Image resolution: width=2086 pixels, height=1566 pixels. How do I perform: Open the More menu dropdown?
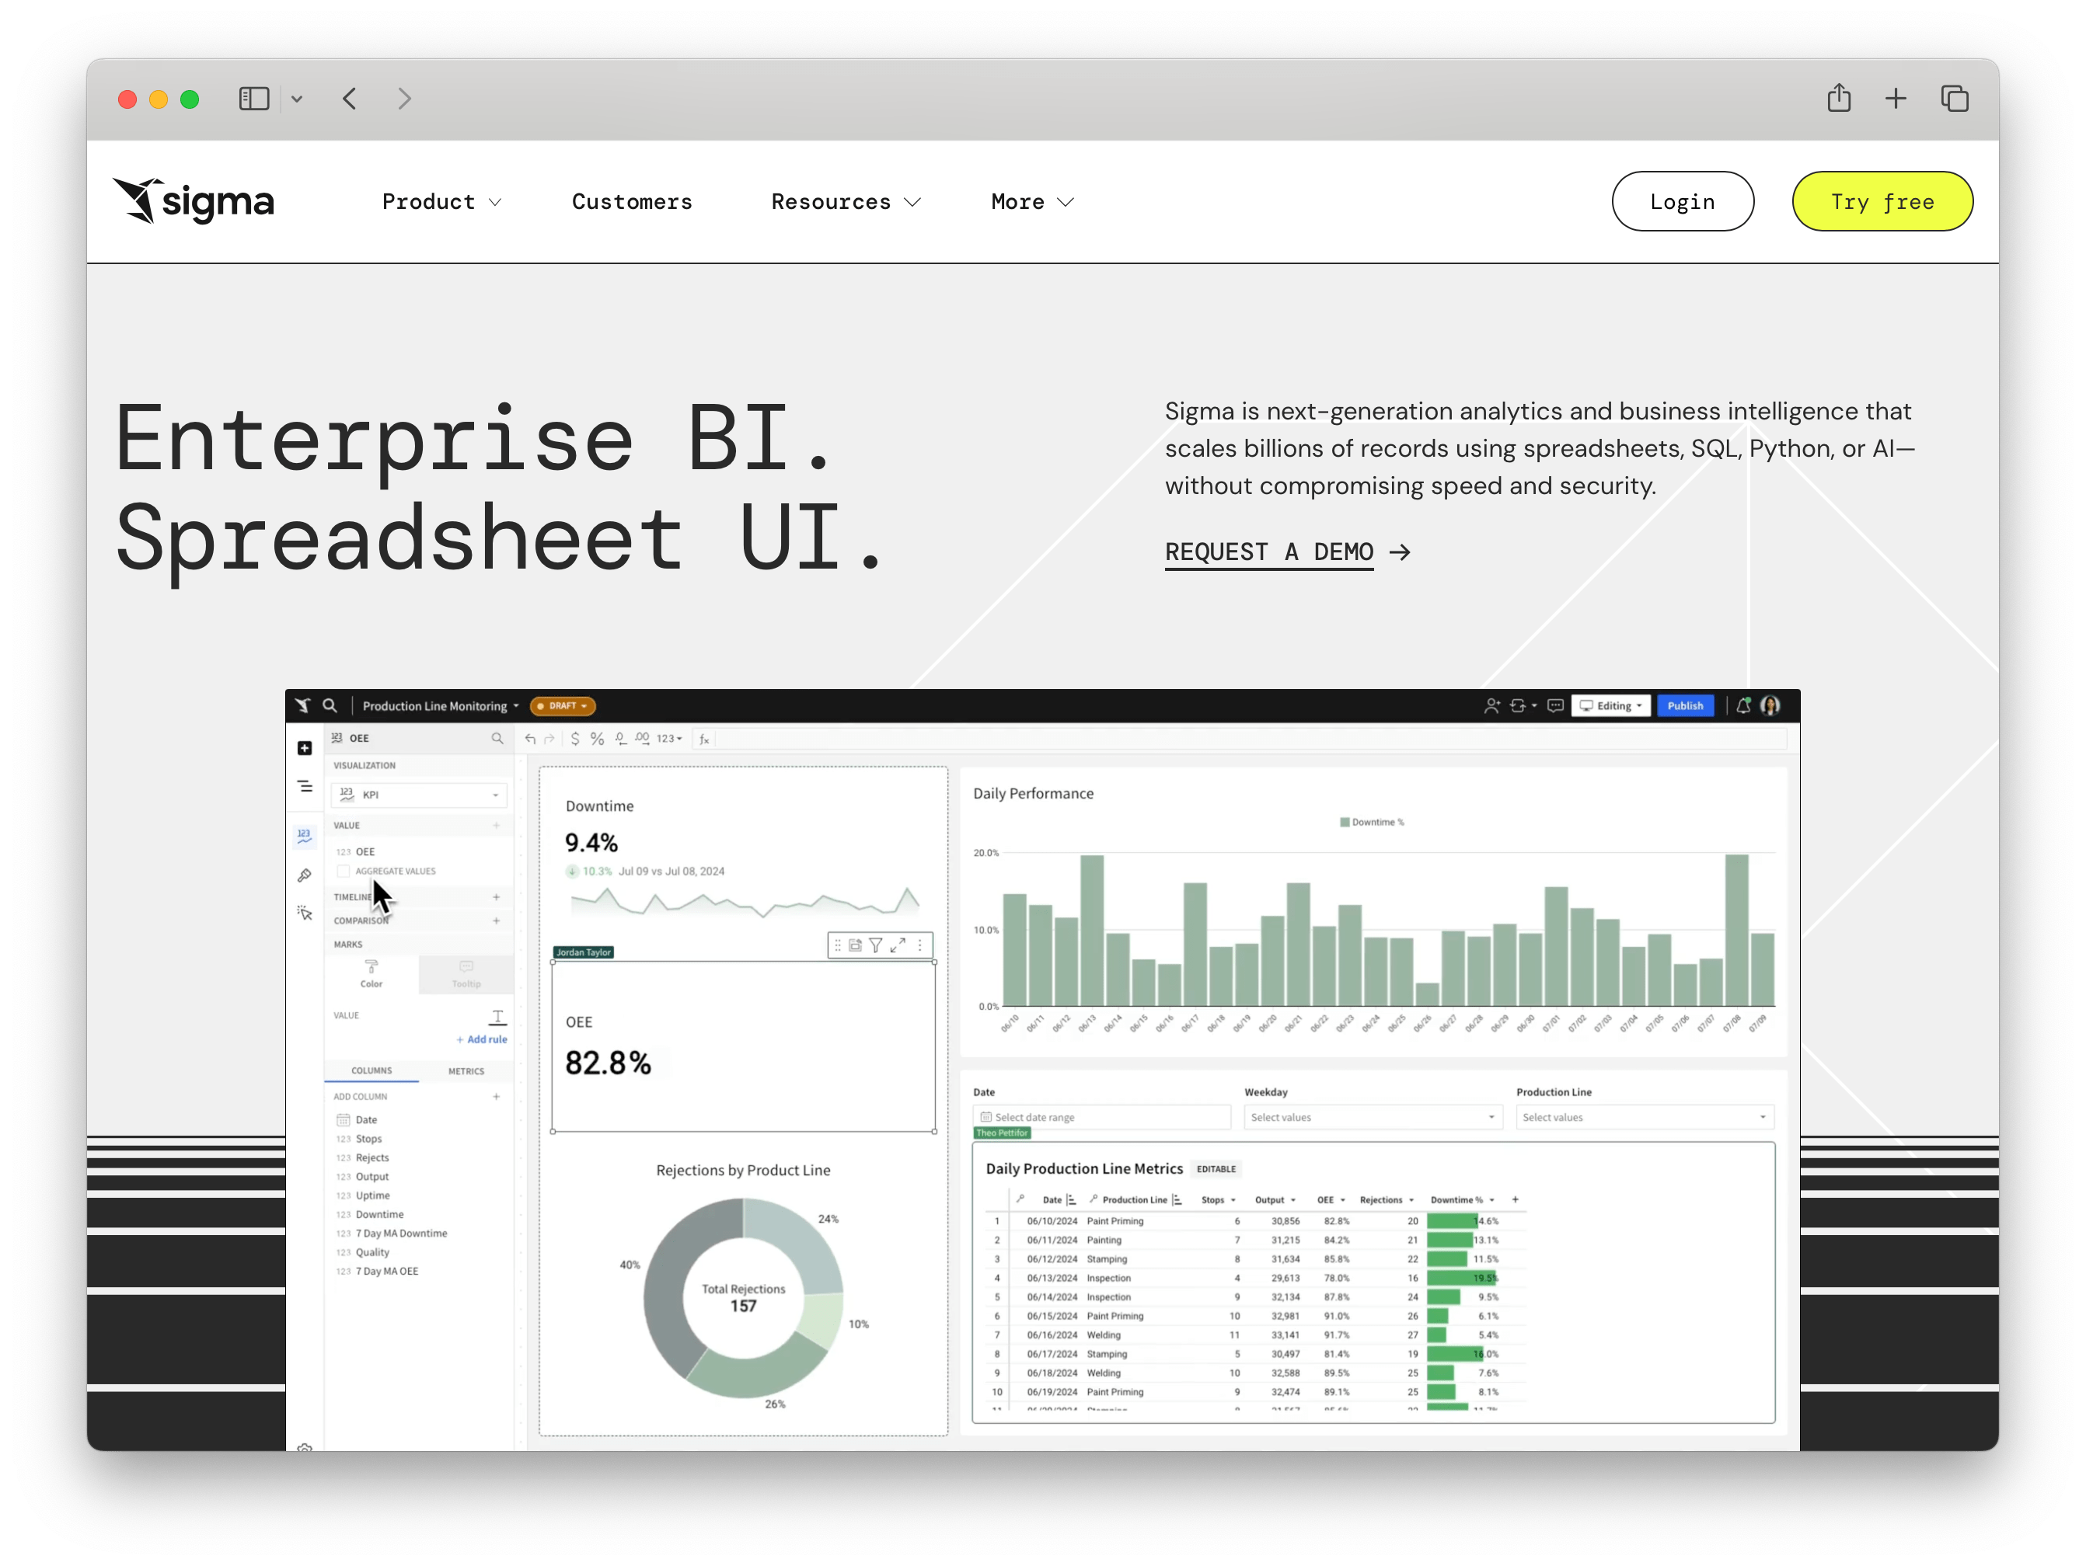1033,202
